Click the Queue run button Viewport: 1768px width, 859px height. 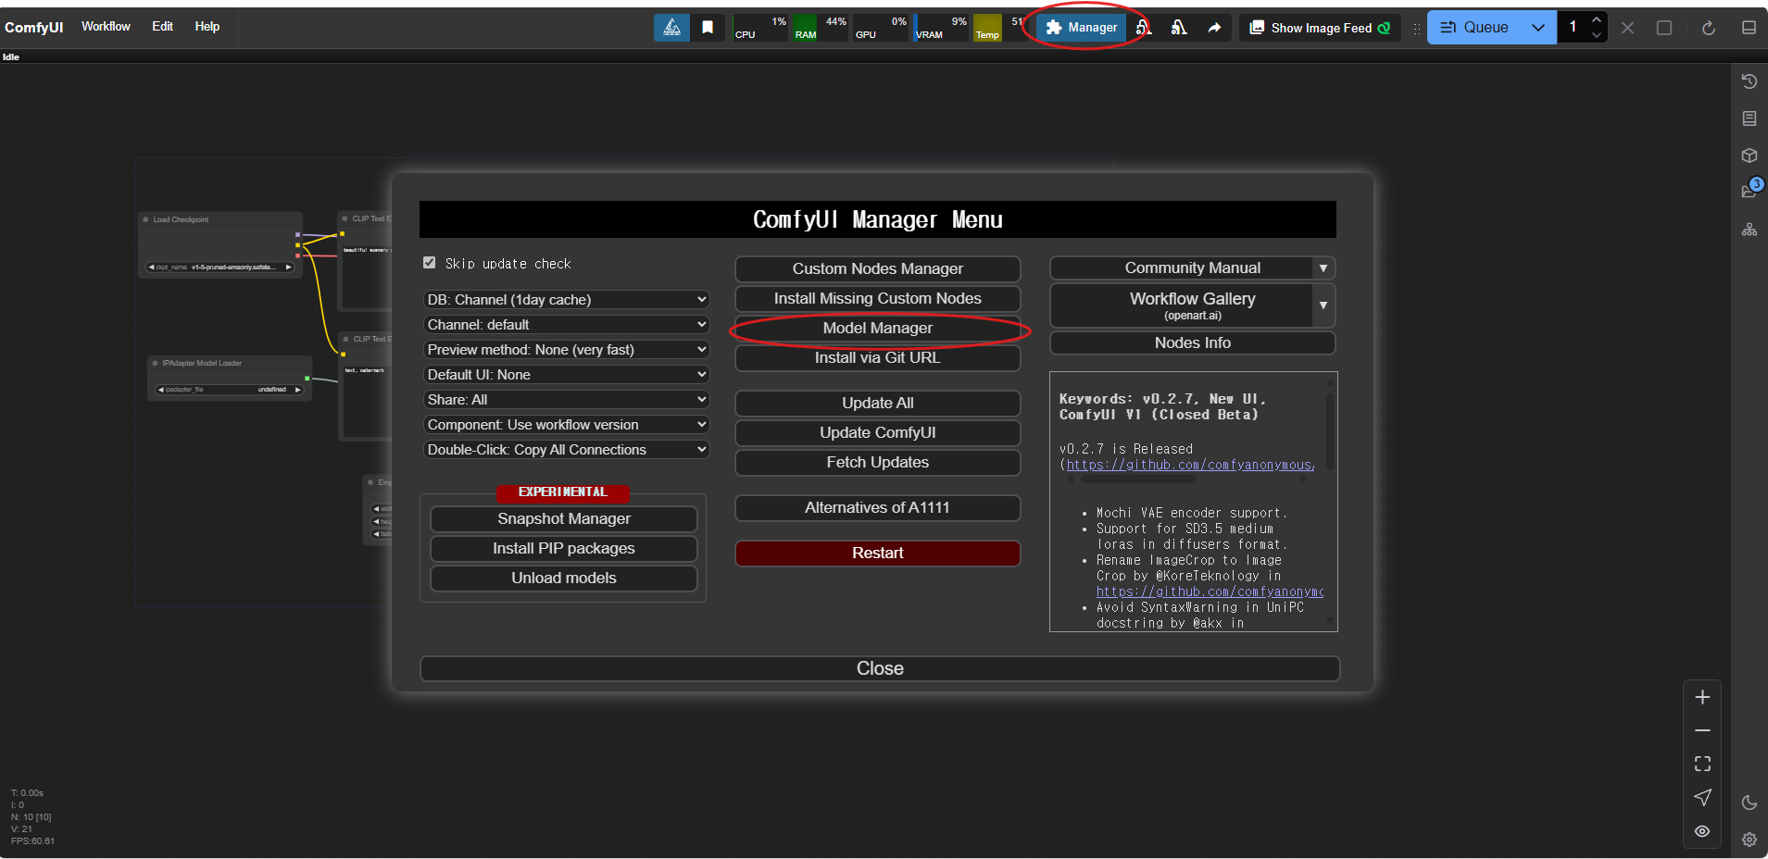click(1474, 28)
